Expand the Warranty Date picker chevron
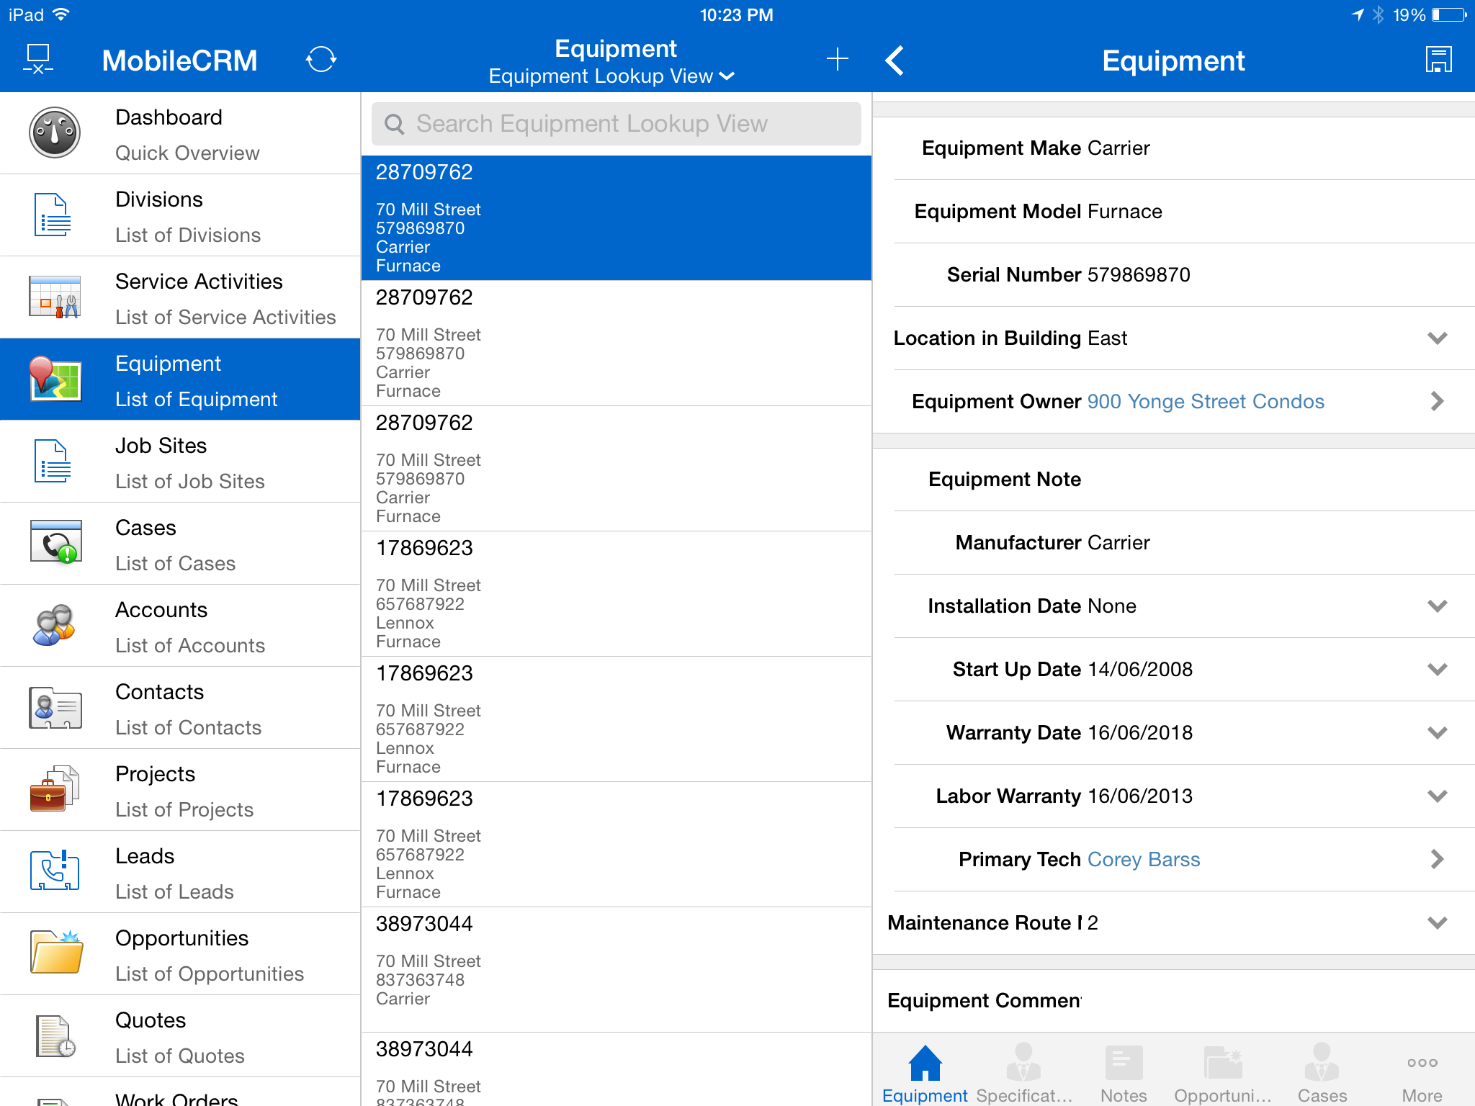Viewport: 1475px width, 1106px height. tap(1437, 733)
